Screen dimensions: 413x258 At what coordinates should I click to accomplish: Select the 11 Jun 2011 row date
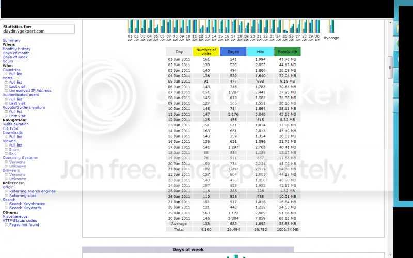(x=179, y=114)
